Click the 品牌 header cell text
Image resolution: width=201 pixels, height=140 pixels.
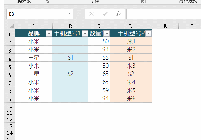click(x=34, y=33)
